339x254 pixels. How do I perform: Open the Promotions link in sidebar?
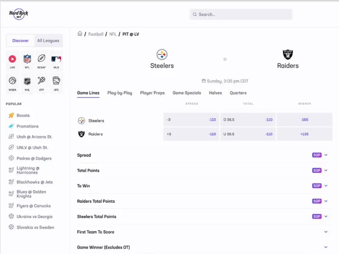(28, 126)
